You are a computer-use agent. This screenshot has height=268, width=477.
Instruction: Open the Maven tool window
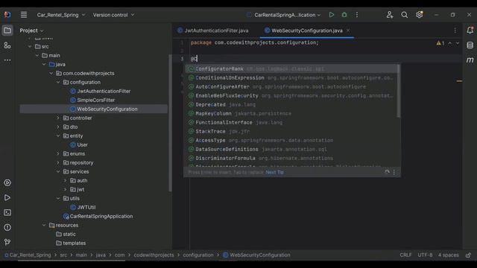[x=470, y=60]
